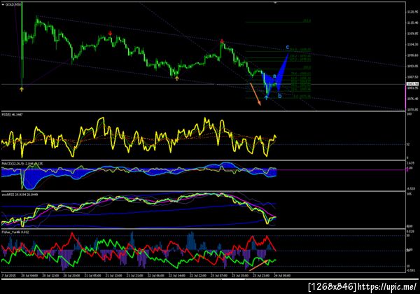
Task: Select the red down arrow at 23 Jul 07:00 peak
Action: coord(222,41)
